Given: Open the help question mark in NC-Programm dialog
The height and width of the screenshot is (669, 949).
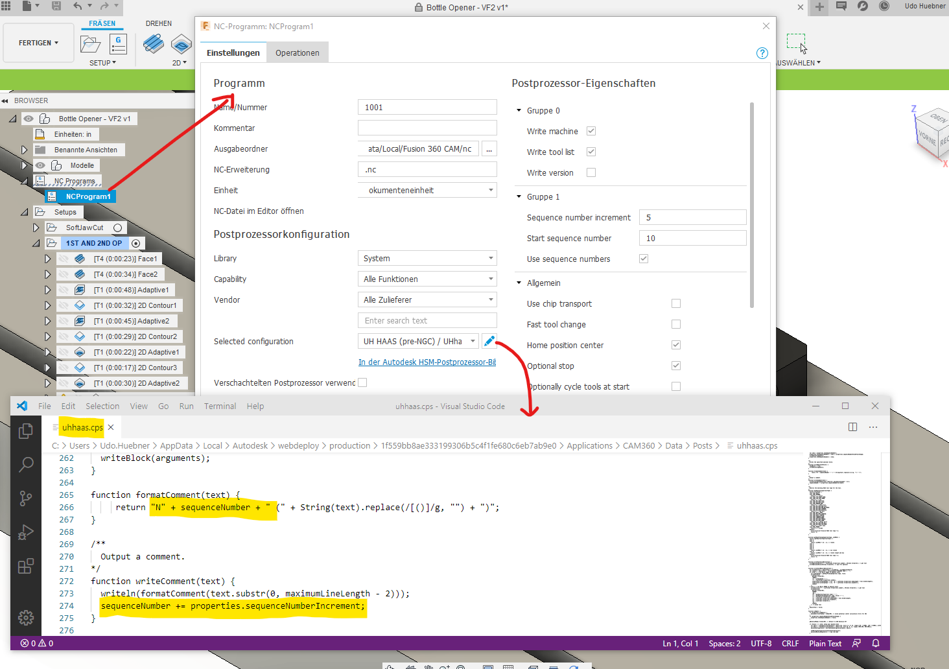Looking at the screenshot, I should pyautogui.click(x=762, y=53).
